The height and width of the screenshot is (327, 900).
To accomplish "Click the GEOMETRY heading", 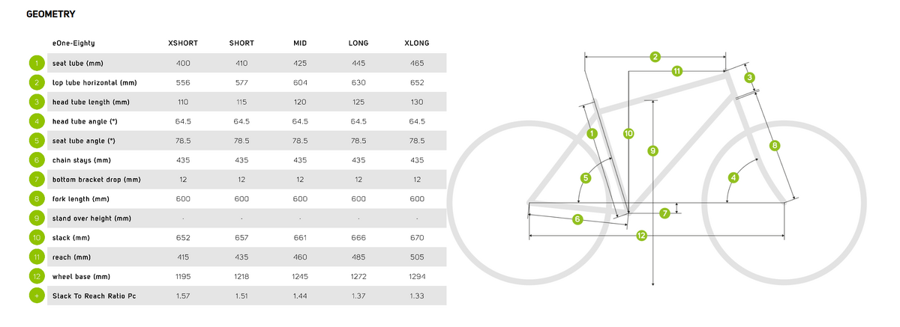I will coord(49,14).
